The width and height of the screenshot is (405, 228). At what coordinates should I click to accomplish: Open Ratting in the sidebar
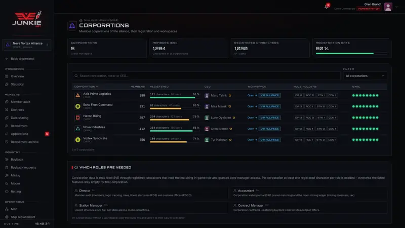pyautogui.click(x=16, y=192)
